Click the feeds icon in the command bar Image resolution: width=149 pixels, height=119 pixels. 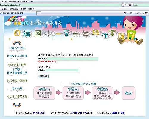(x=131, y=13)
